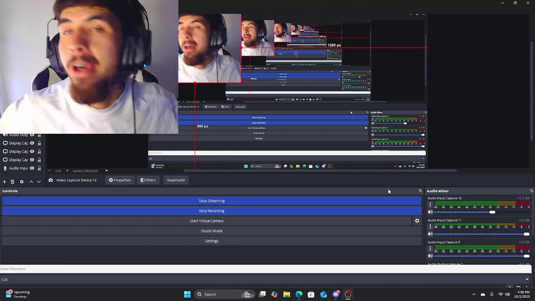This screenshot has height=301, width=535.
Task: Click Stop Streaming
Action: coord(211,201)
